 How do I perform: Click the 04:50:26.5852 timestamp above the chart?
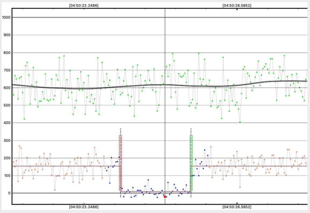coord(237,5)
